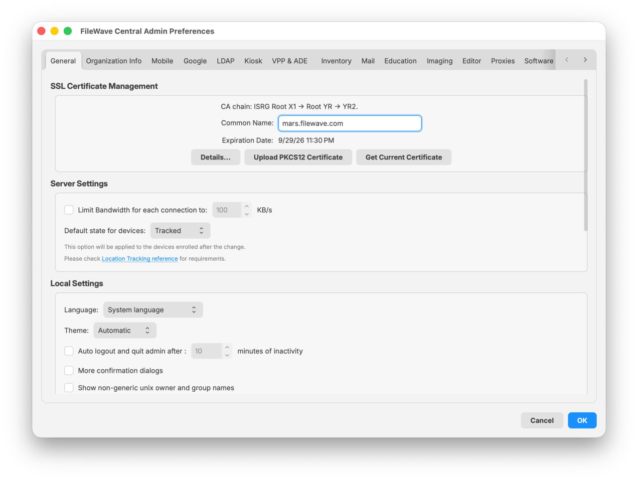The image size is (638, 480).
Task: Open the Language dropdown
Action: (x=153, y=310)
